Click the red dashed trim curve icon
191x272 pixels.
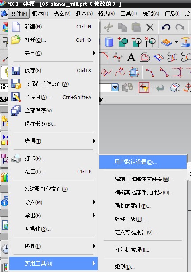pos(120,72)
